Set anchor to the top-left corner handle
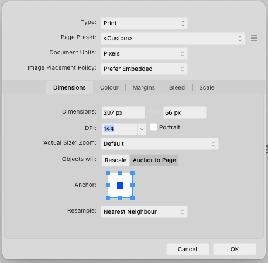 coord(108,173)
